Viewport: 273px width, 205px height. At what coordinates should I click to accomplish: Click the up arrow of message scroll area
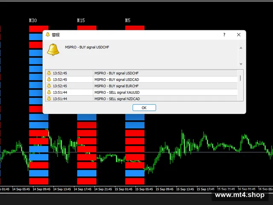(241, 48)
